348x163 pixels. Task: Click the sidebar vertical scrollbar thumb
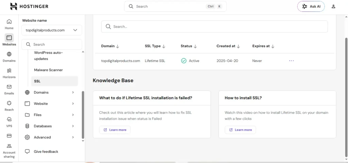pos(83,115)
